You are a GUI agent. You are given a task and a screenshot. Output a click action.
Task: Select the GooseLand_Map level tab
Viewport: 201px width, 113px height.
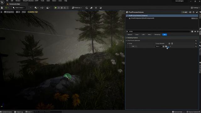[x=15, y=4]
